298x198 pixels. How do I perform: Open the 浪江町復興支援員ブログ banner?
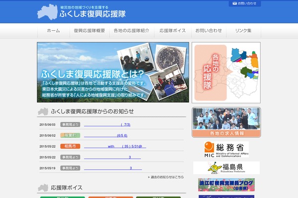(226, 185)
